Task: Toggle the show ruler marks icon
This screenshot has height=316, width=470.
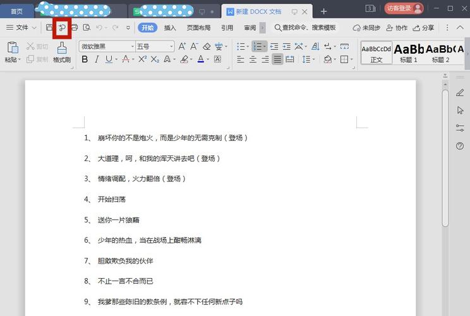Action: tap(344, 47)
